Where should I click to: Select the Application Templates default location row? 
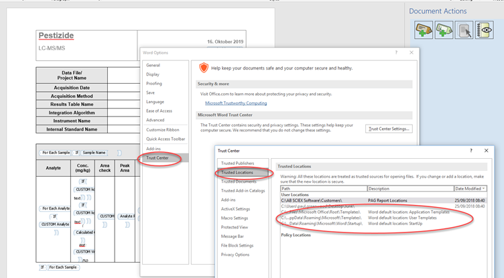pos(383,212)
